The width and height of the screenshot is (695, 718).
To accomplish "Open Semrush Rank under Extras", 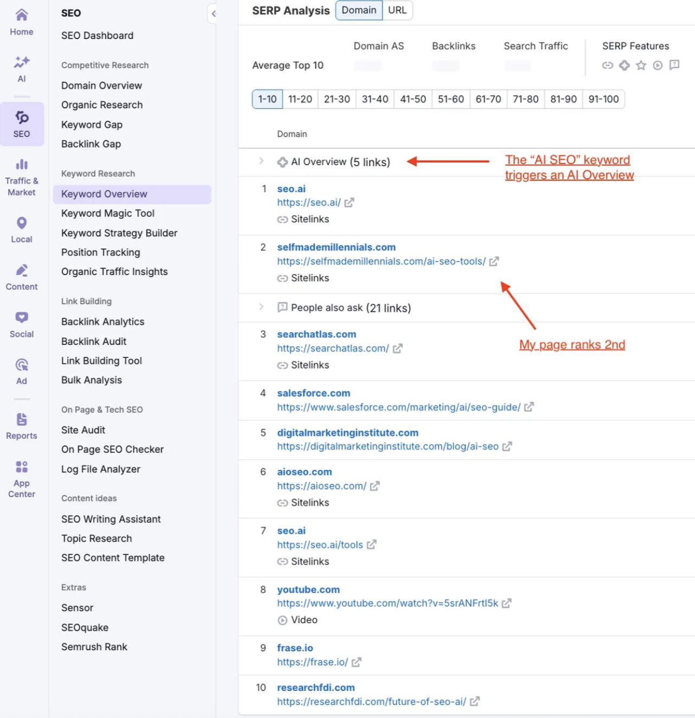I will (x=94, y=647).
